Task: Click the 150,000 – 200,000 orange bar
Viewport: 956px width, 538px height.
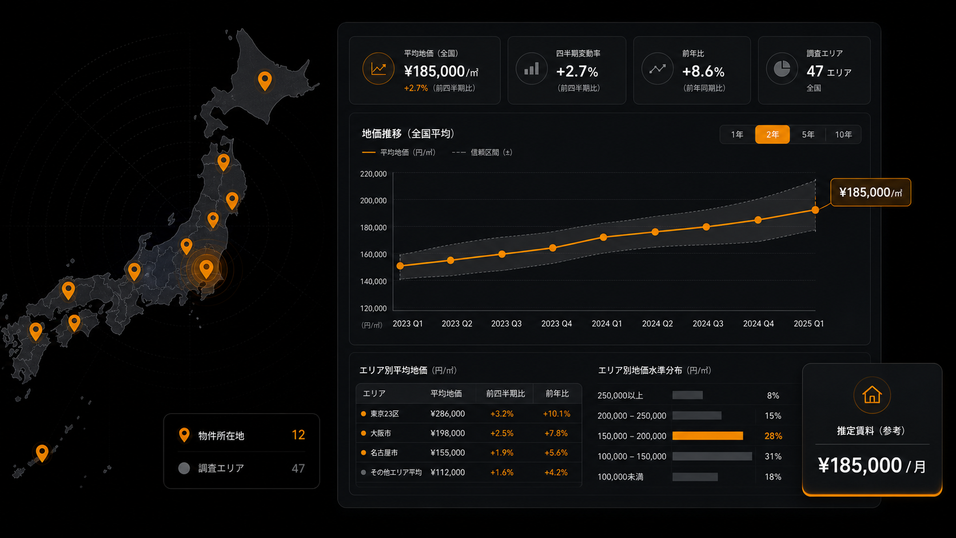Action: [x=708, y=436]
